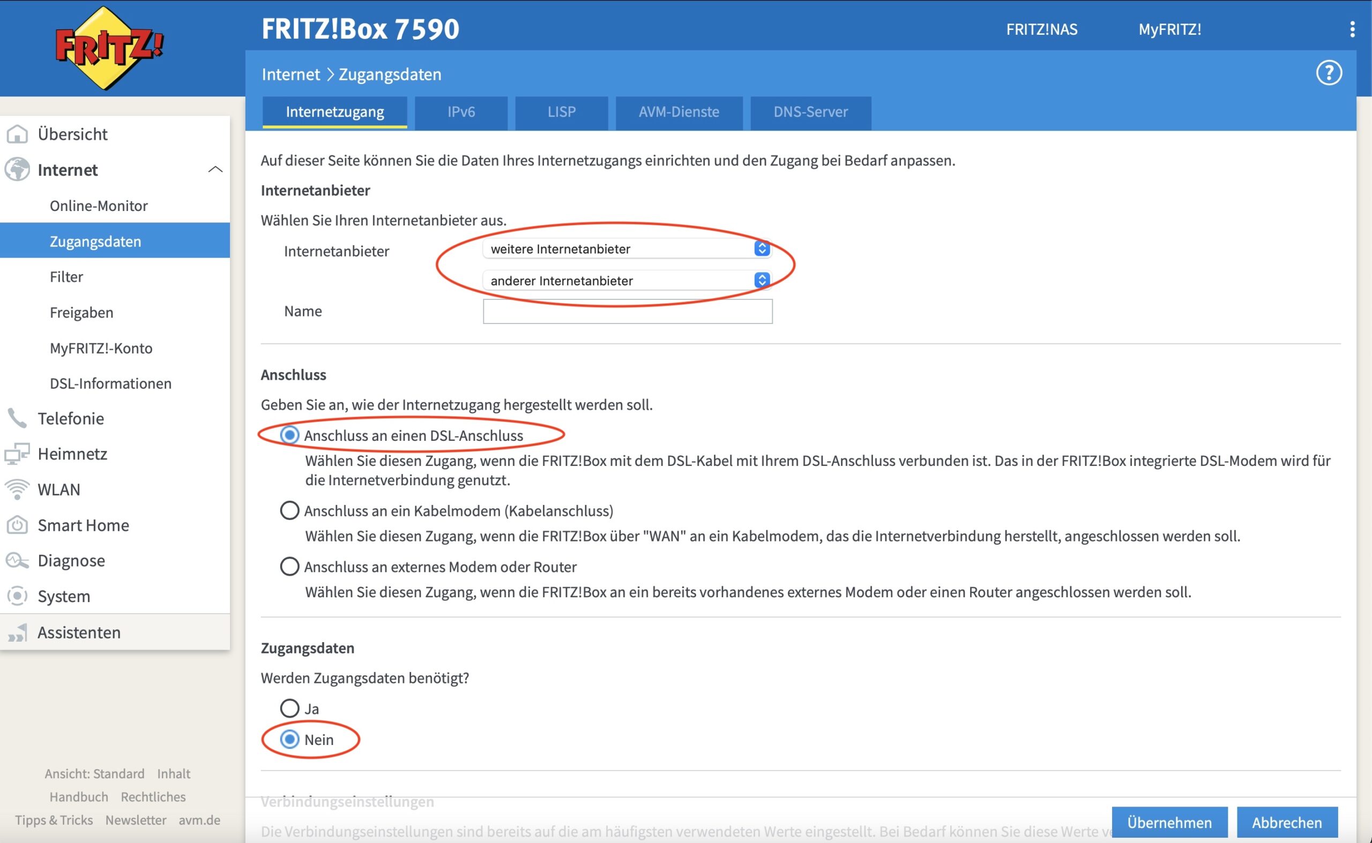Click the Übernehmen button

coord(1169,822)
